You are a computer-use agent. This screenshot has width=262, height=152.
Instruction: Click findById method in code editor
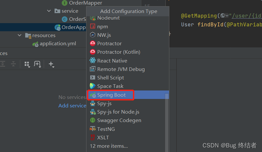[210, 24]
